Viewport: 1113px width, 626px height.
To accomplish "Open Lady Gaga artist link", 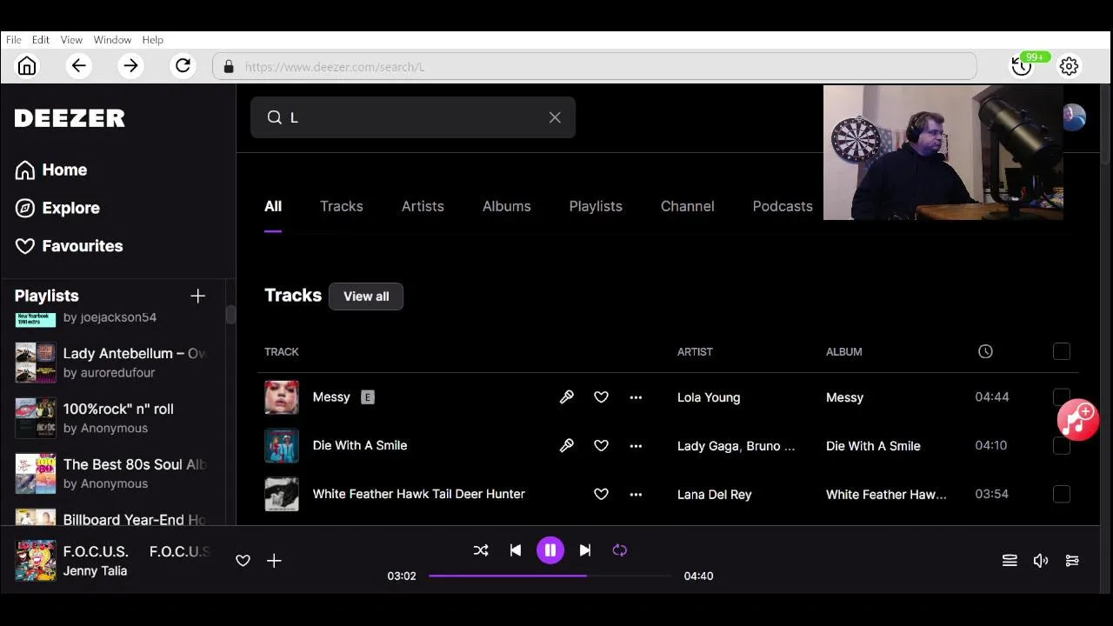I will point(708,446).
